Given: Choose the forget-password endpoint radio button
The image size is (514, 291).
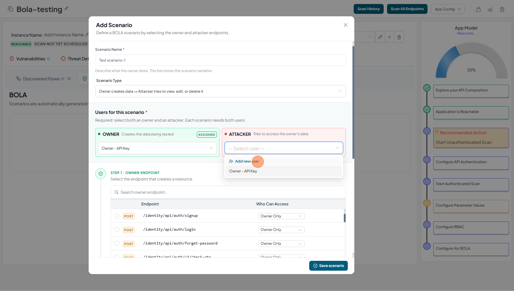Looking at the screenshot, I should coord(117,243).
